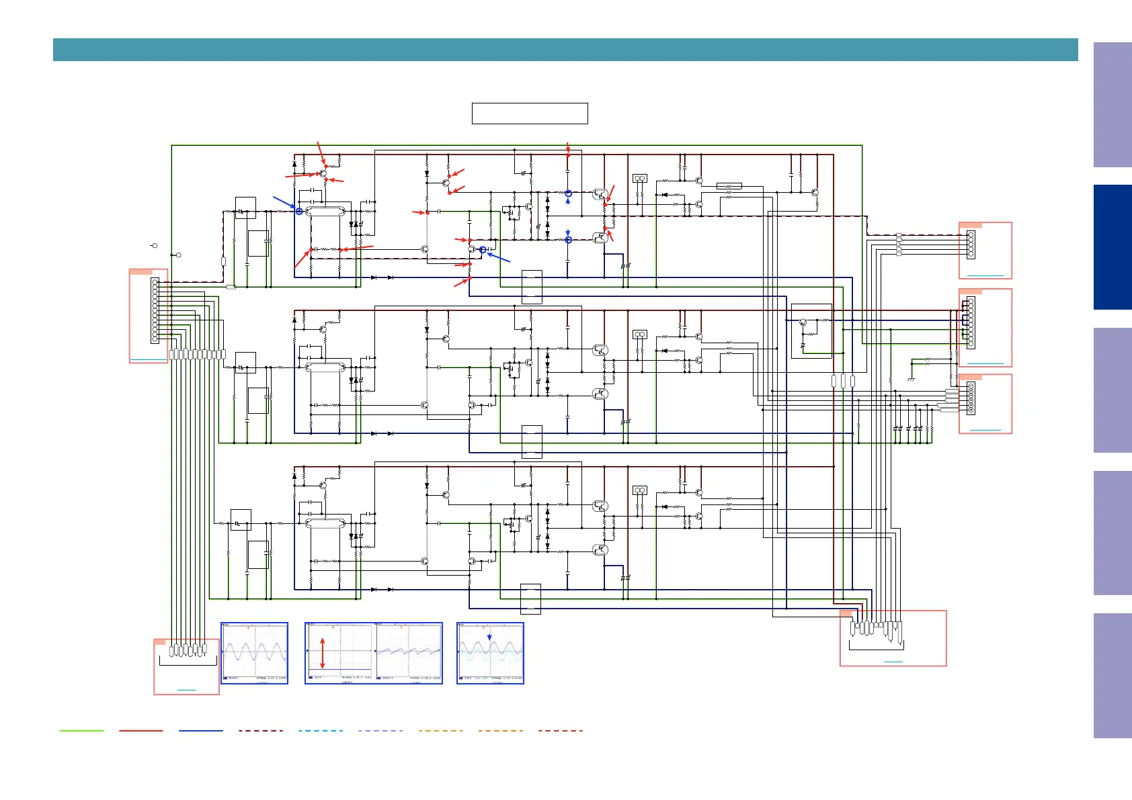Follow link in bottom-right wide connector box
Screen dimensions: 1132x800
click(x=893, y=662)
